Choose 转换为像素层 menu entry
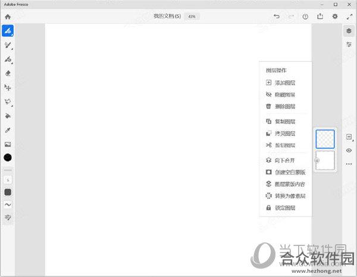This screenshot has height=277, width=357. click(286, 196)
